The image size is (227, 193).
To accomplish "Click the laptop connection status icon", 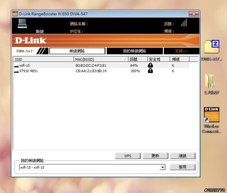I will 22,23.
